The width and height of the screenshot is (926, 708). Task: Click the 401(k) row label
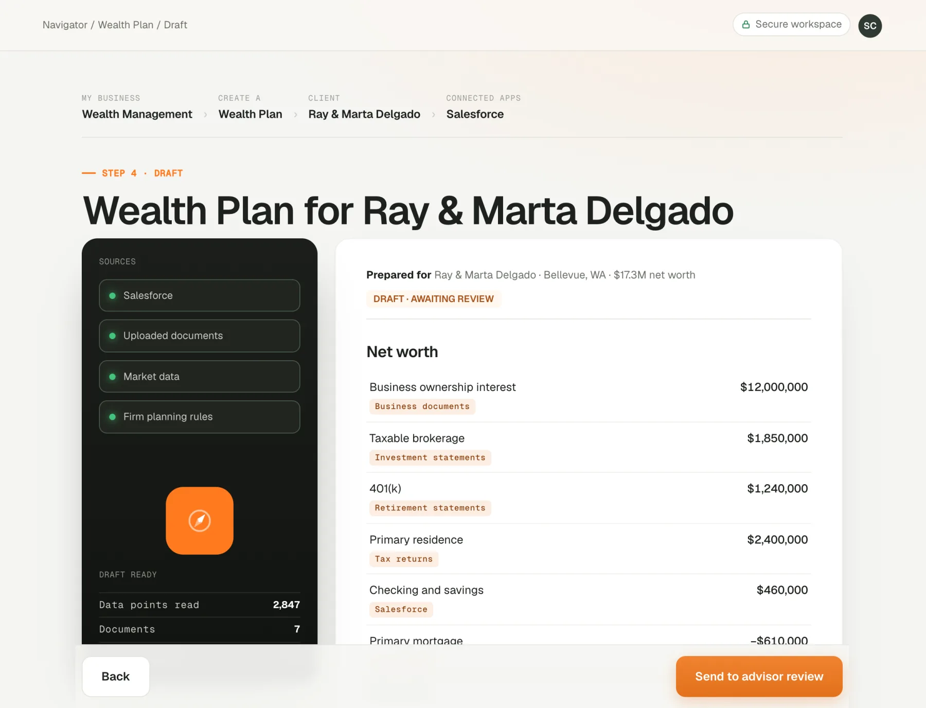tap(385, 489)
